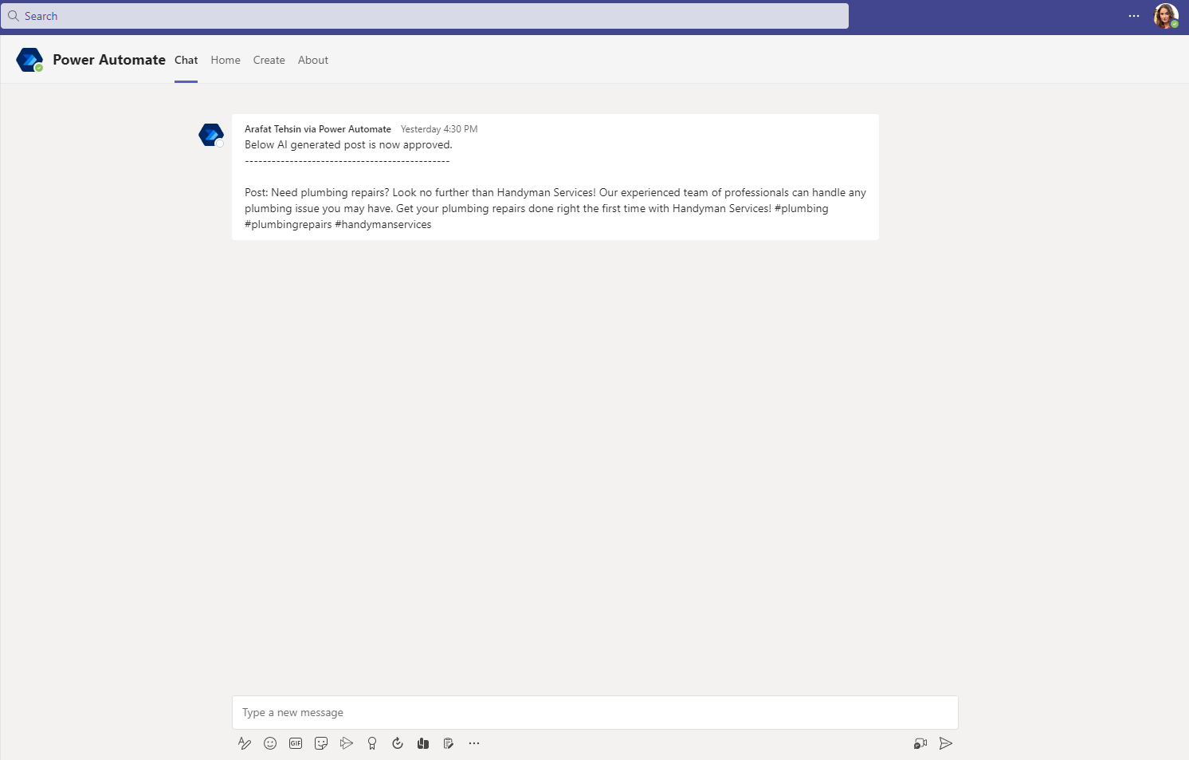Open the Approvals app icon

coord(449,743)
